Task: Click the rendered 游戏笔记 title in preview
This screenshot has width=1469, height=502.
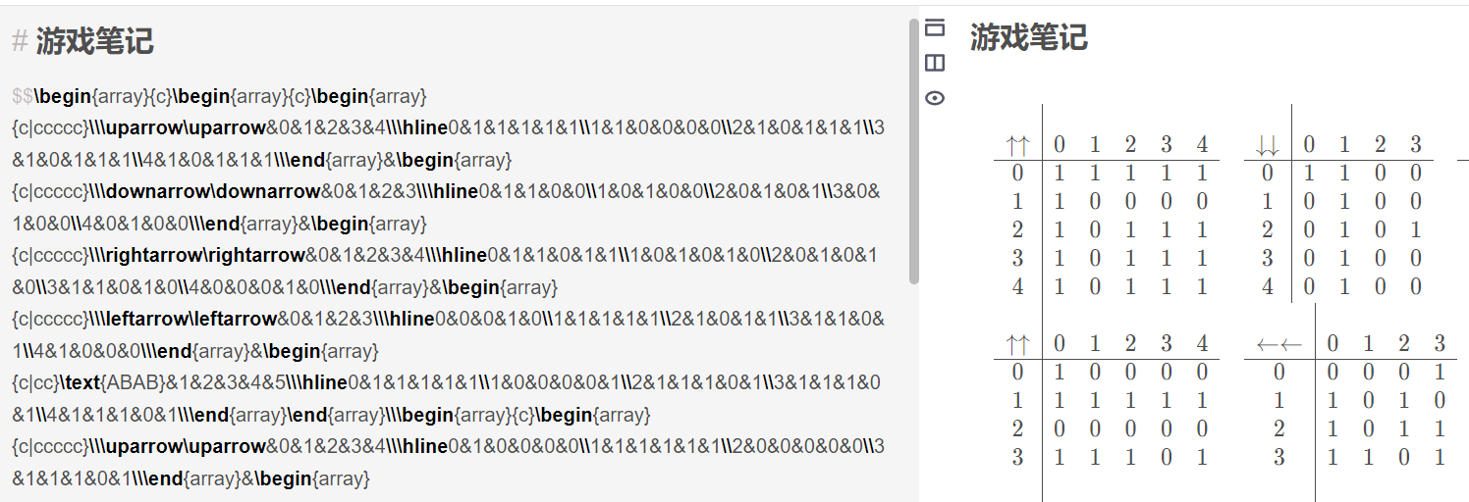Action: 1029,37
